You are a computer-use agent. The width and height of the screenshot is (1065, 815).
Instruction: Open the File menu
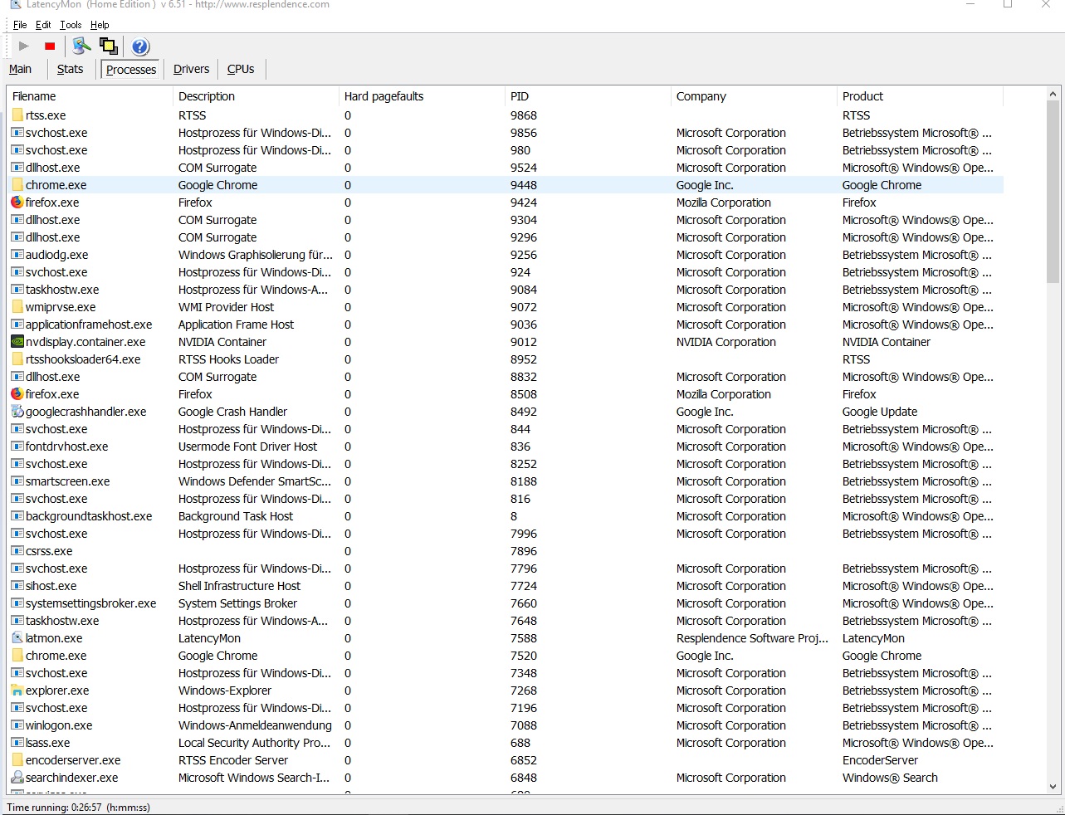tap(20, 25)
